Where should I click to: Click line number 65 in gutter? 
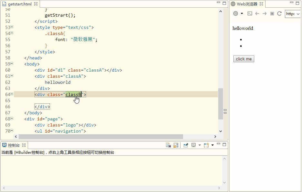click(8, 100)
